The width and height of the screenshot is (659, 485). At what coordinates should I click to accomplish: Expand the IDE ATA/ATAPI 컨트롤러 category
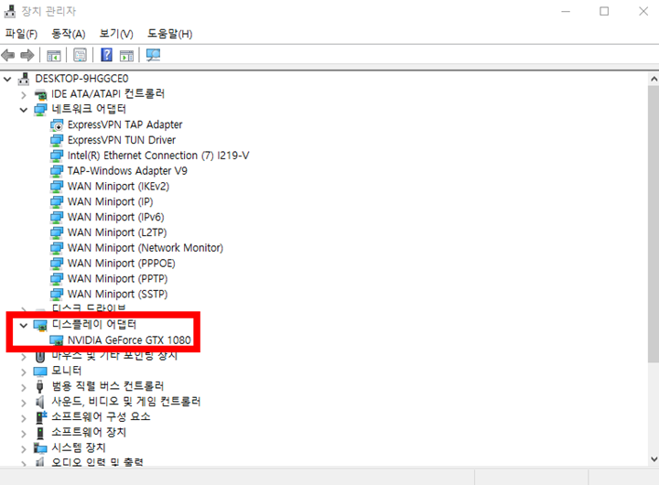click(x=24, y=94)
